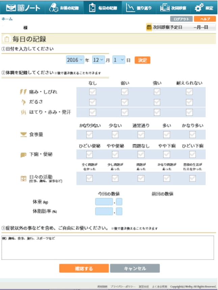
Task: Open the よくある質問 footer link
Action: (160, 287)
